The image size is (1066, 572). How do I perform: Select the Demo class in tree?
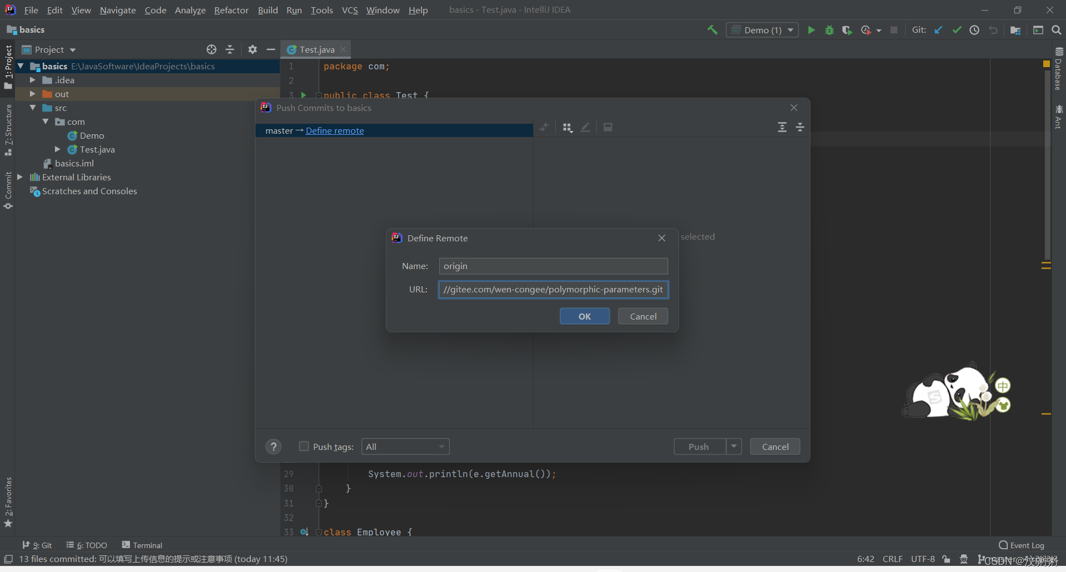point(86,135)
